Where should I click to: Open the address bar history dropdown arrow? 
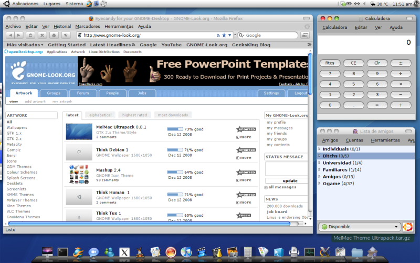230,35
